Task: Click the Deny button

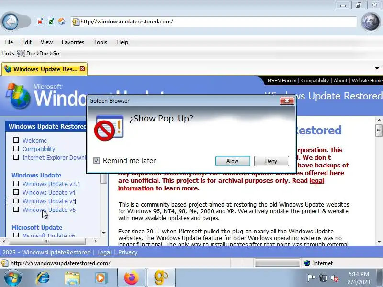Action: click(271, 161)
